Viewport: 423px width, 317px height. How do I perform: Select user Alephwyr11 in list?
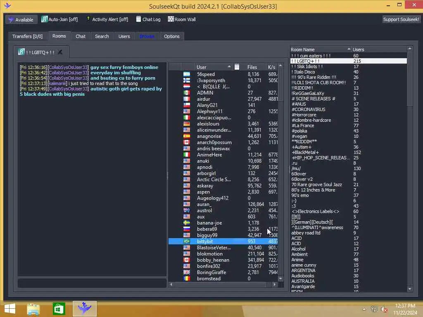pos(223,111)
